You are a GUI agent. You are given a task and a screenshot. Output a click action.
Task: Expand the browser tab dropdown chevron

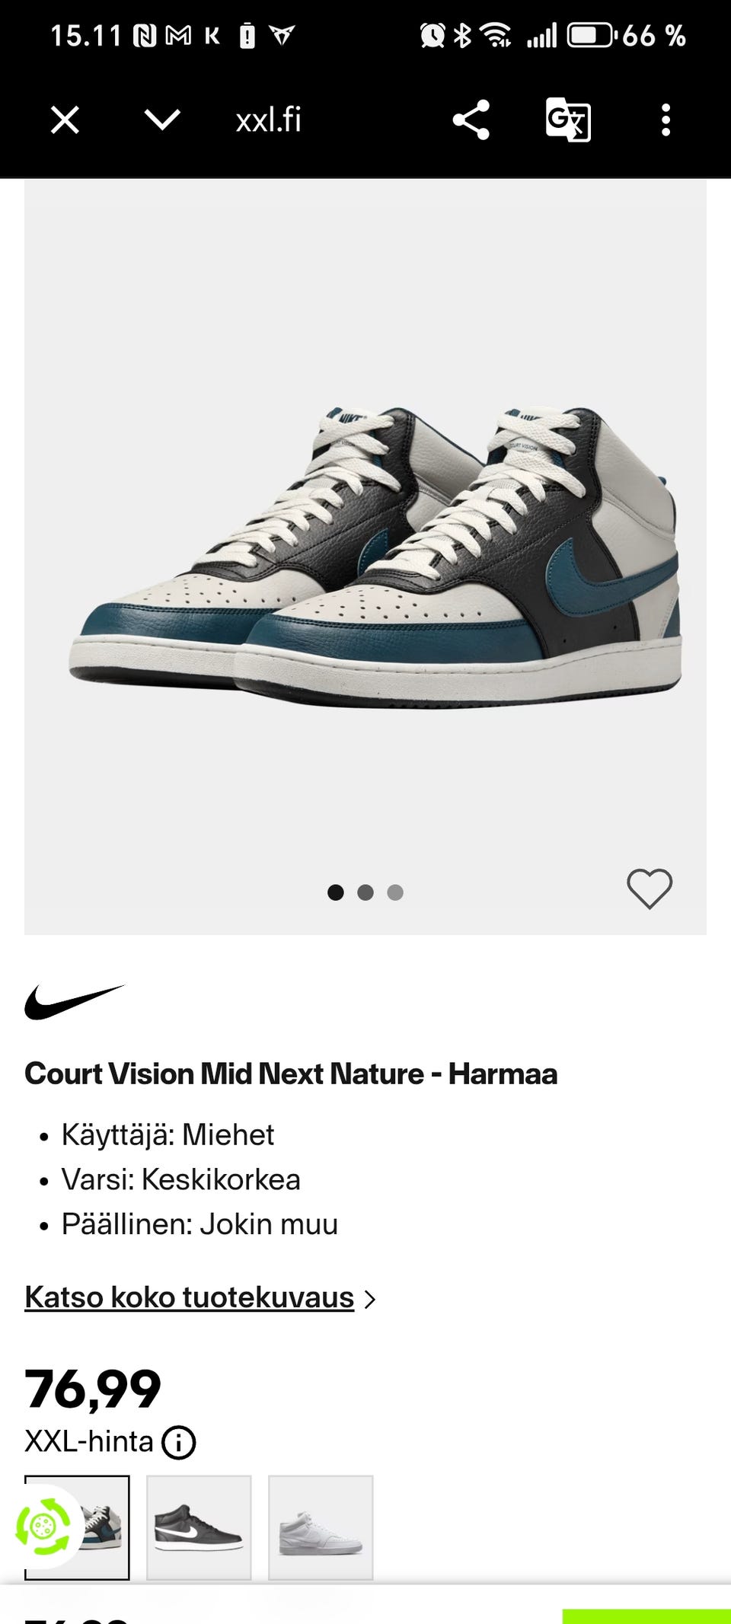pos(161,120)
